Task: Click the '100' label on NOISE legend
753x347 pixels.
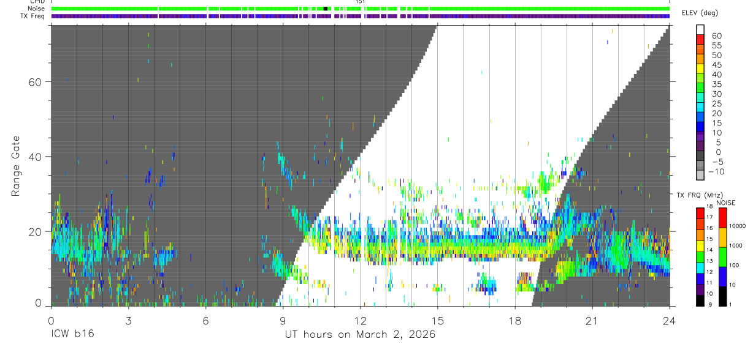Action: [x=734, y=265]
